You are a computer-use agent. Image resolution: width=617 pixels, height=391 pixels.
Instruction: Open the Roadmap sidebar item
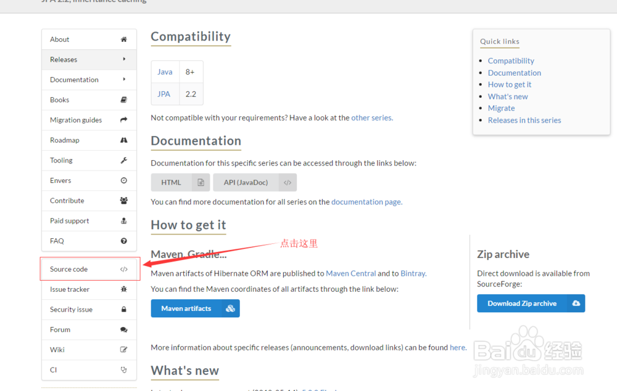tap(89, 140)
